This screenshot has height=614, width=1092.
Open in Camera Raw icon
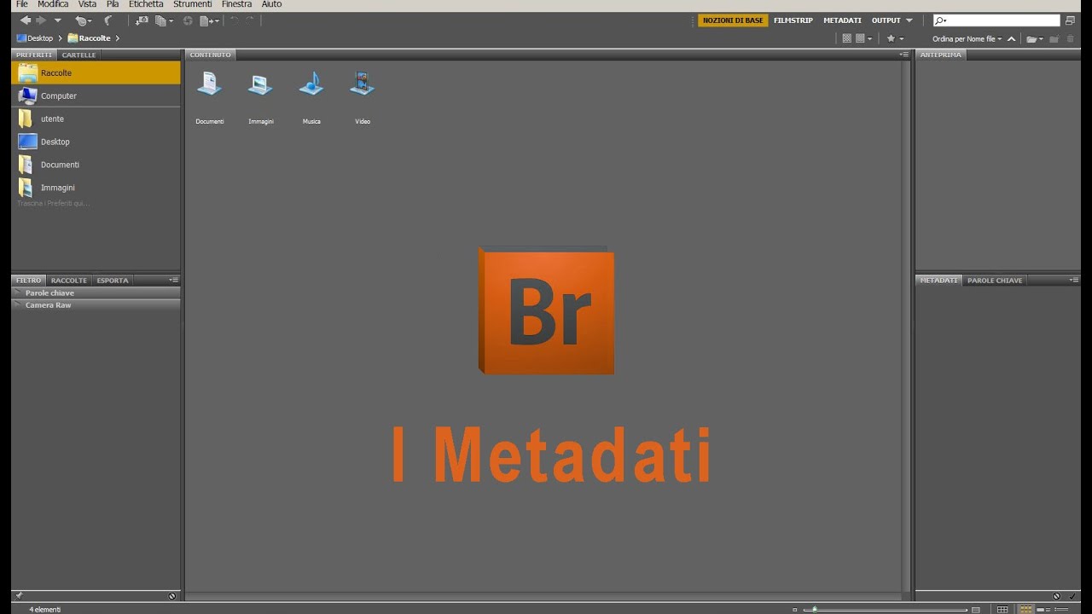tap(188, 20)
